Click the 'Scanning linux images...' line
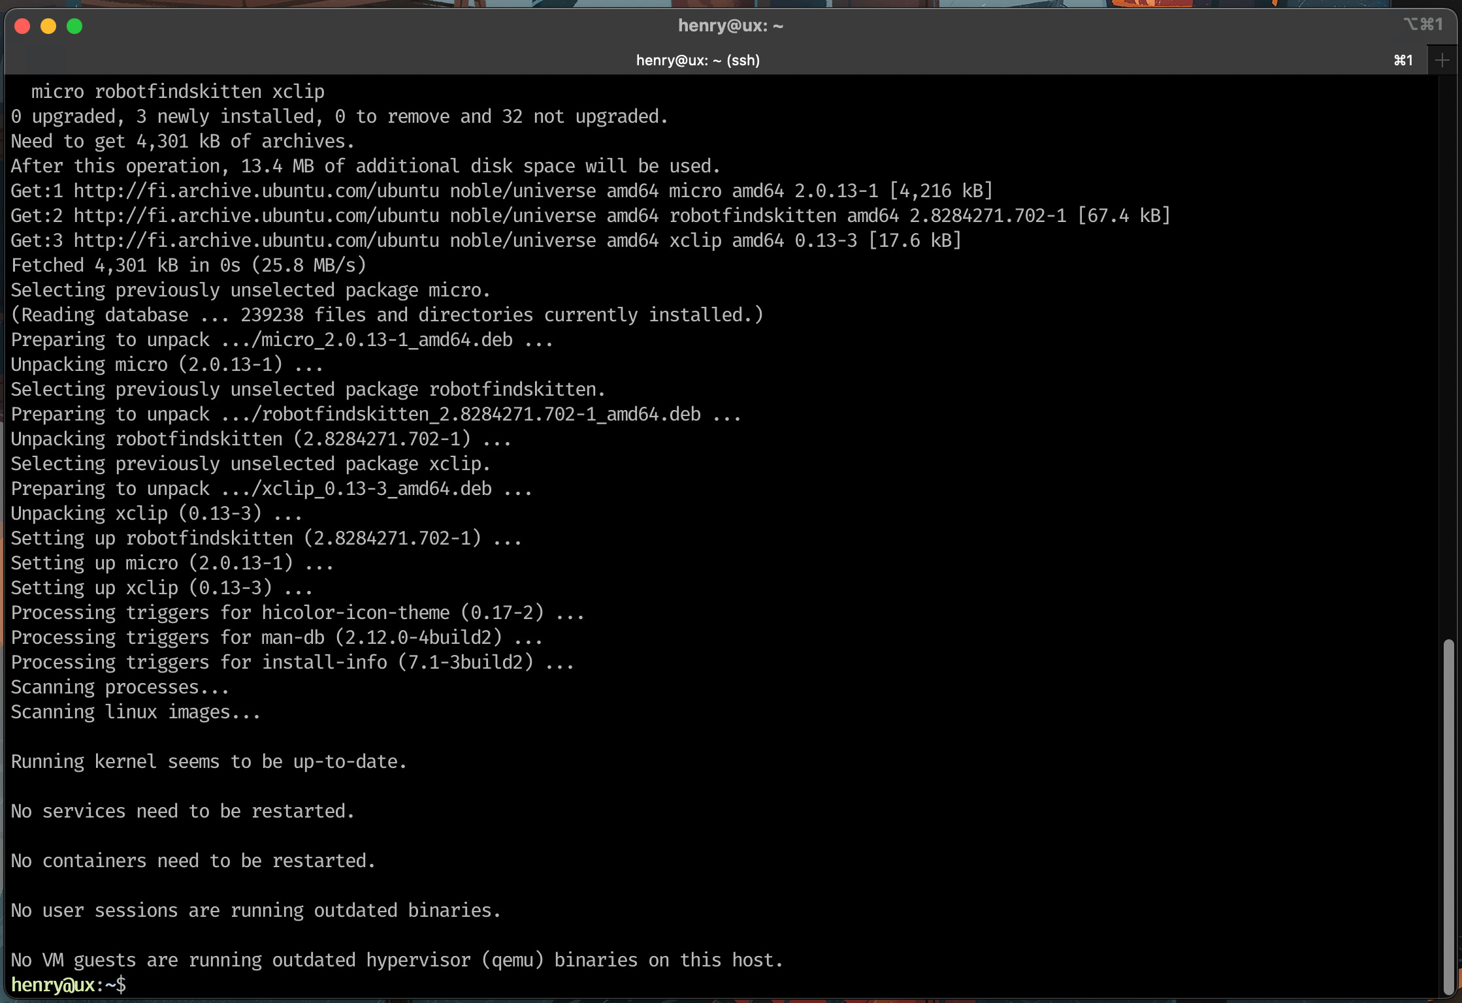The height and width of the screenshot is (1003, 1462). point(136,712)
